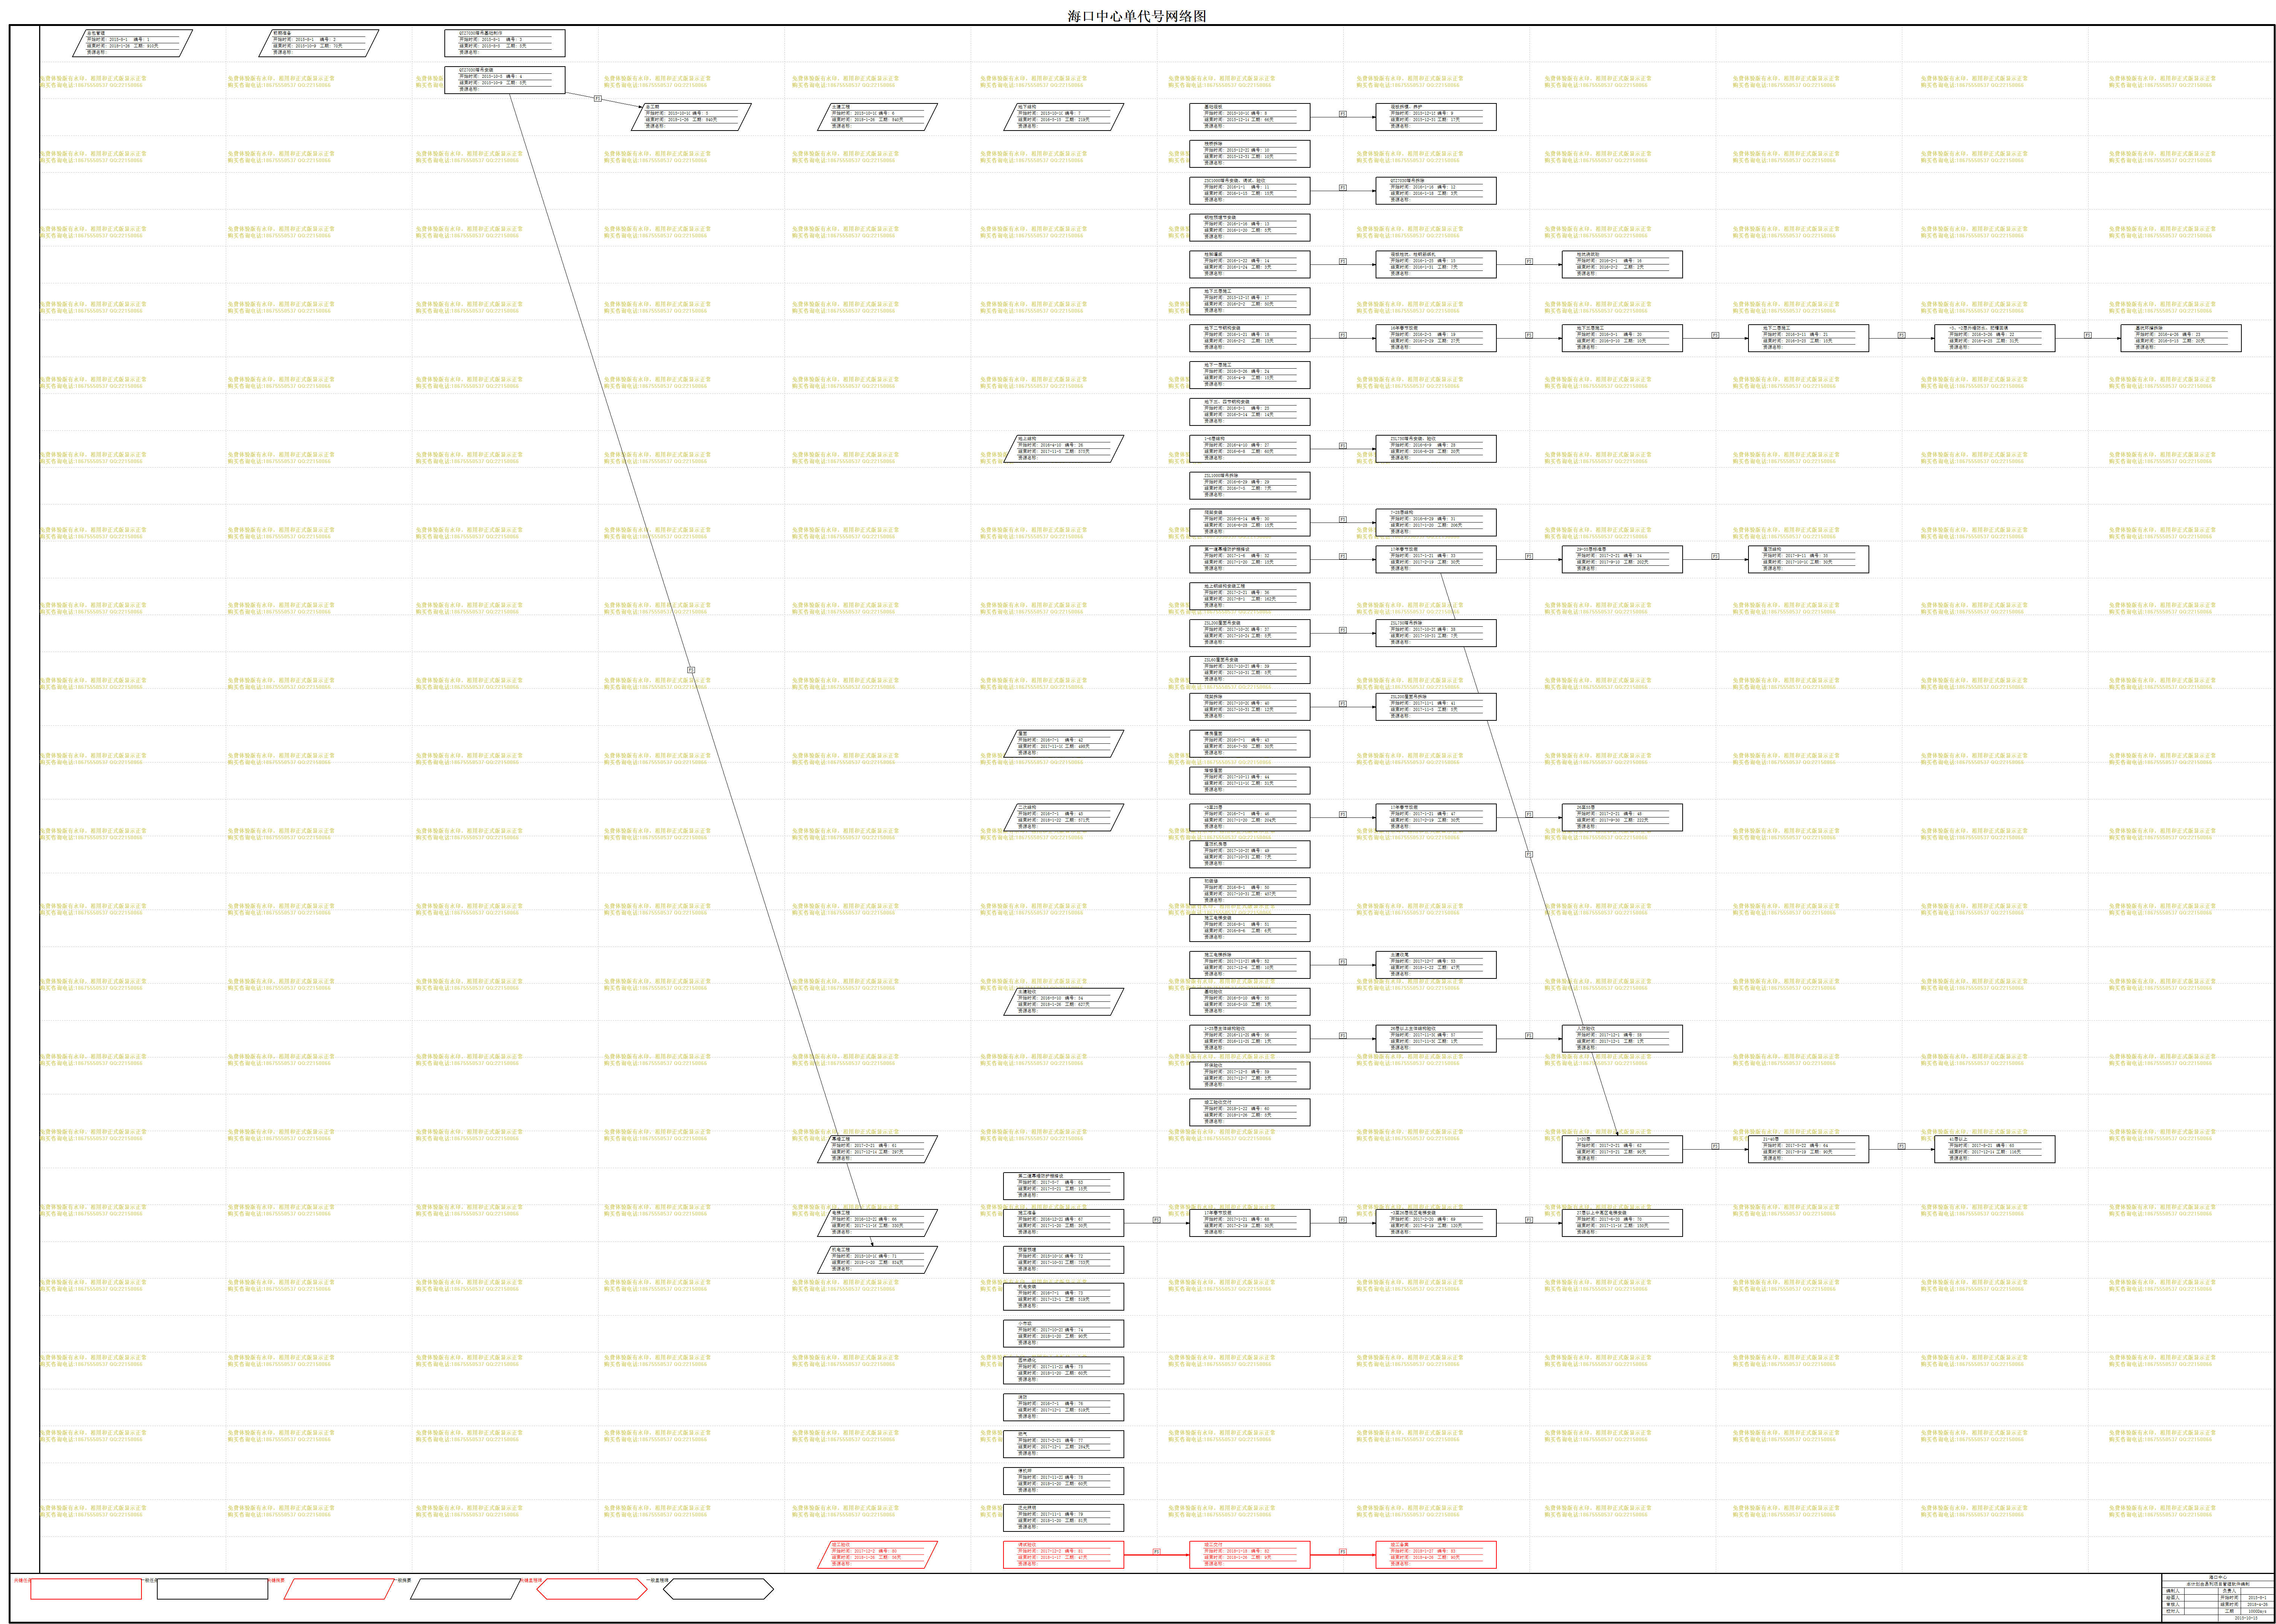Click the red rectangle critical task legend

coord(86,1589)
